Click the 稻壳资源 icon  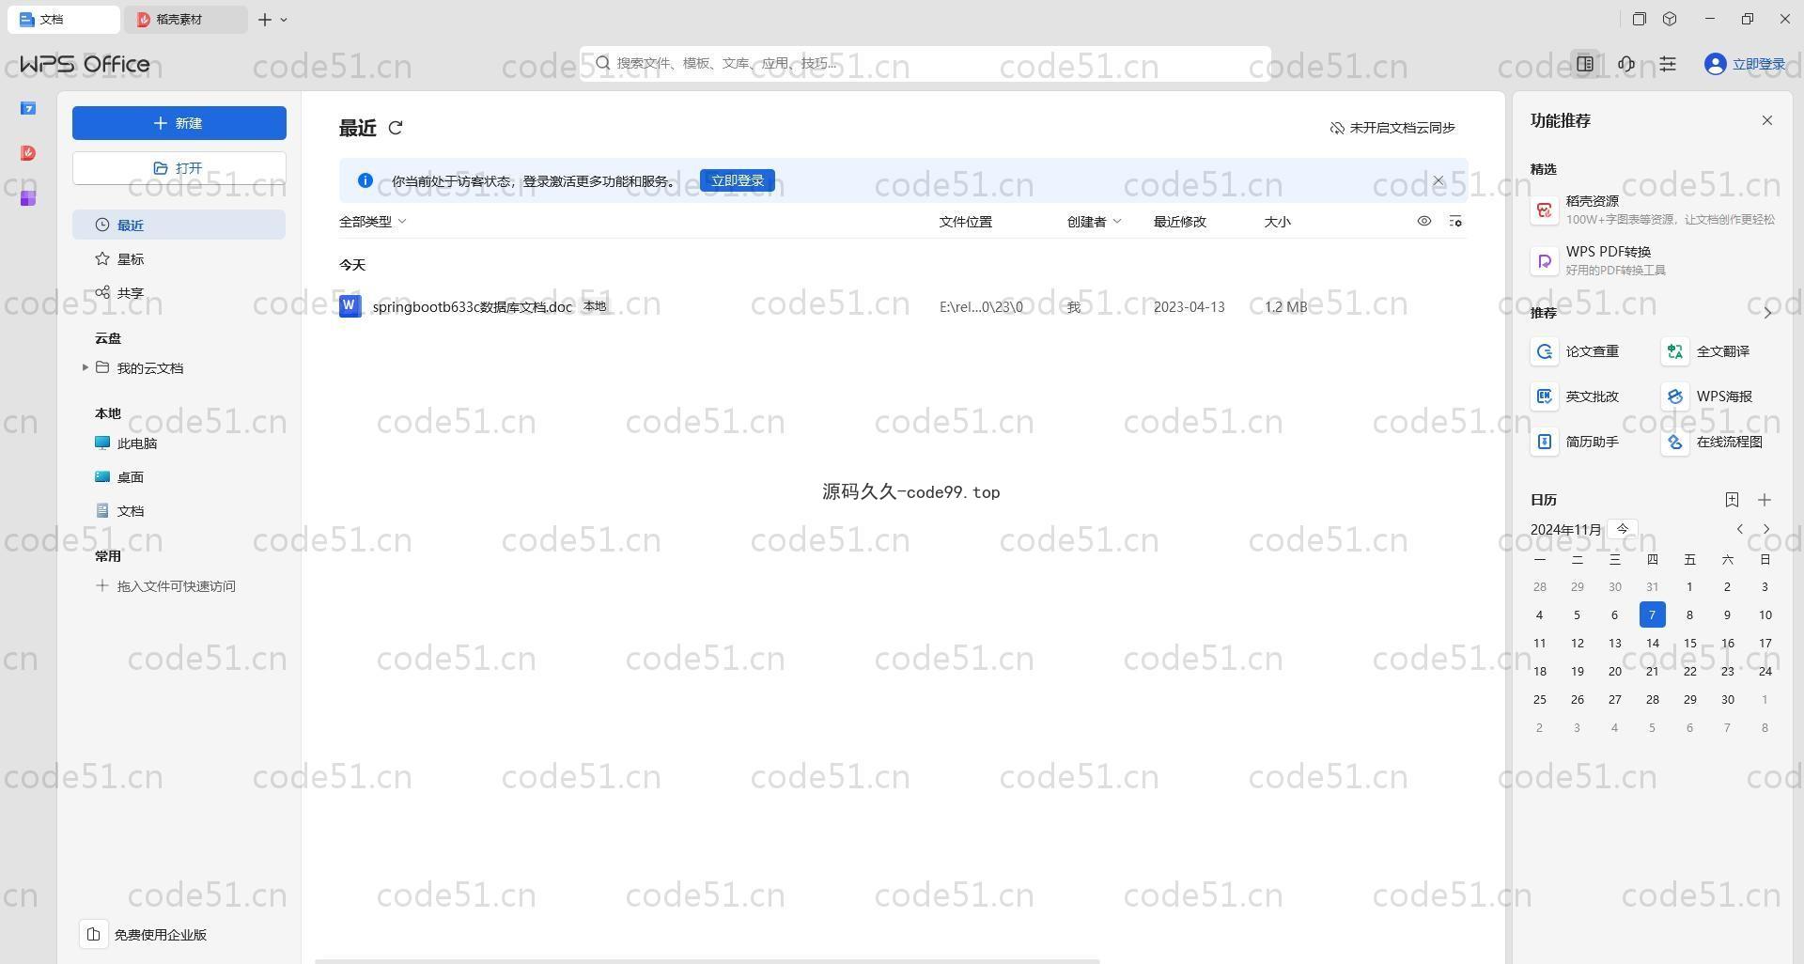click(1544, 210)
